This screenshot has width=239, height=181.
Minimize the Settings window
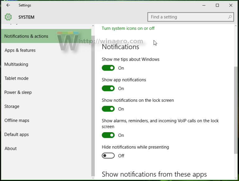204,5
